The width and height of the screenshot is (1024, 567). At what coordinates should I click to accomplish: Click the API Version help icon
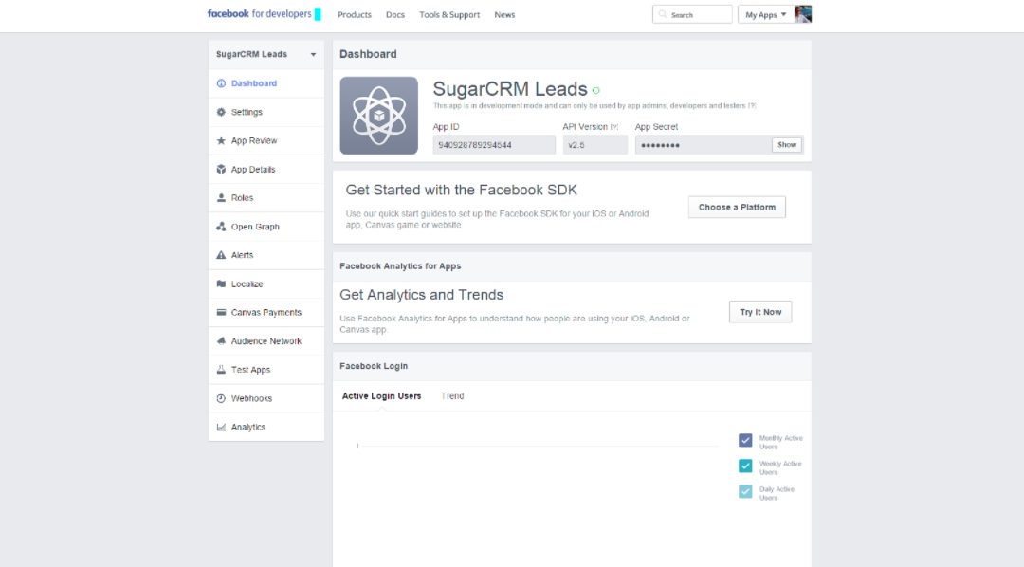tap(613, 127)
